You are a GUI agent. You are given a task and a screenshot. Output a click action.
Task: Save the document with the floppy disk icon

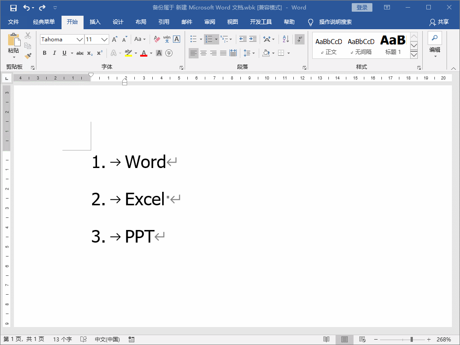[13, 8]
